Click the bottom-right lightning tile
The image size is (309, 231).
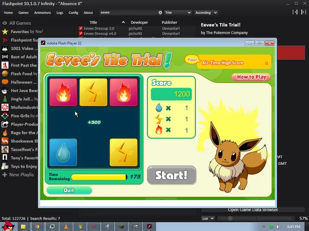123,152
